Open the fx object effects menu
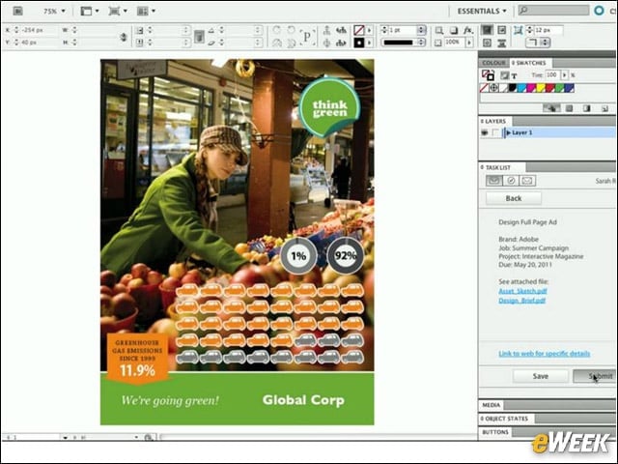 (x=468, y=30)
